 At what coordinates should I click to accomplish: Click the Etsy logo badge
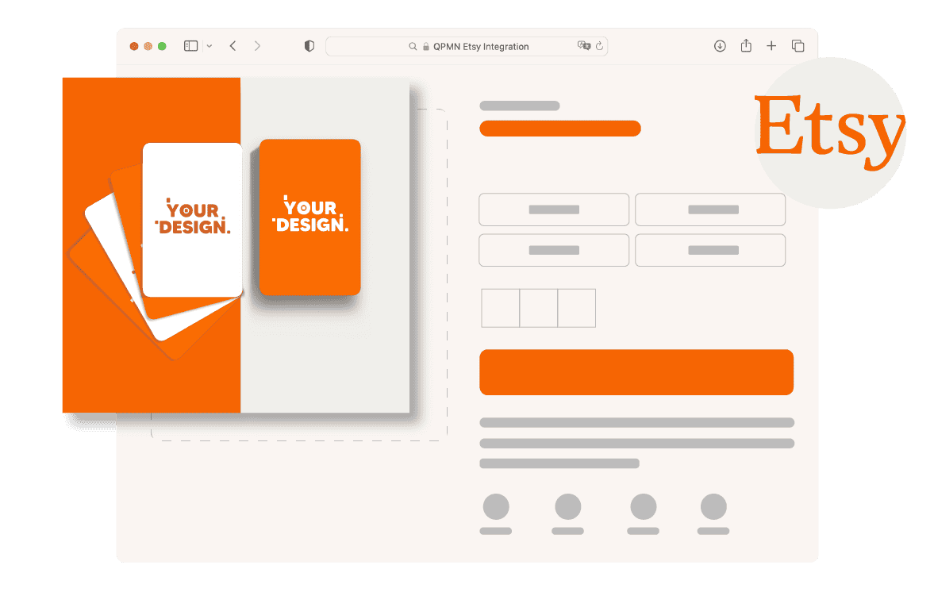(x=829, y=133)
